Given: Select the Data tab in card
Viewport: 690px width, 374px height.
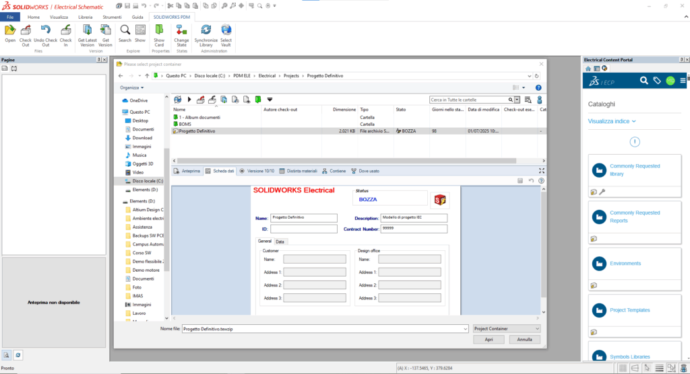Looking at the screenshot, I should (x=280, y=241).
